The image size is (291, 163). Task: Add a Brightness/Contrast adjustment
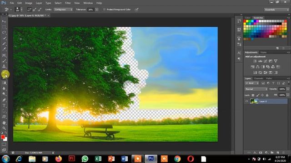[255, 61]
